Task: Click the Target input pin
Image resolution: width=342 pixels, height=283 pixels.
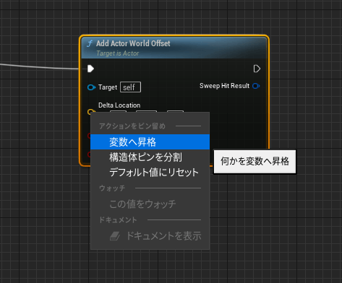Action: pyautogui.click(x=91, y=87)
